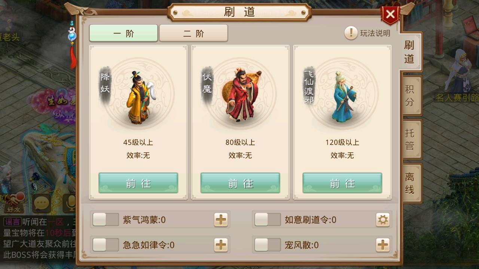479x269 pixels.
Task: Click the plus icon beside 紫气鸿蒙
Action: pos(221,220)
